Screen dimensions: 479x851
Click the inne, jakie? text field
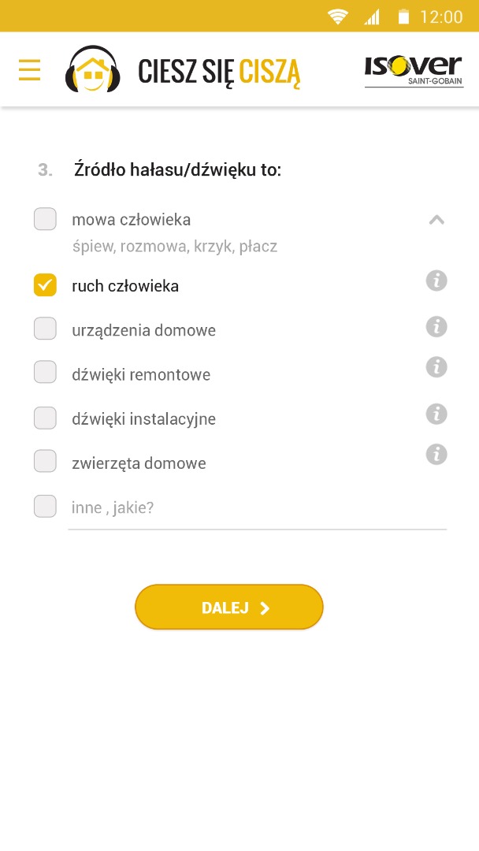[x=257, y=508]
